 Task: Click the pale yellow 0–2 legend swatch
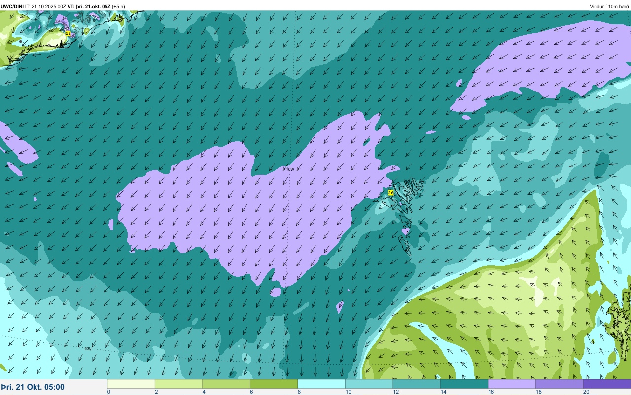pyautogui.click(x=131, y=384)
